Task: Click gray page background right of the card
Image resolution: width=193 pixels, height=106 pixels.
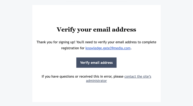Action: click(x=177, y=53)
